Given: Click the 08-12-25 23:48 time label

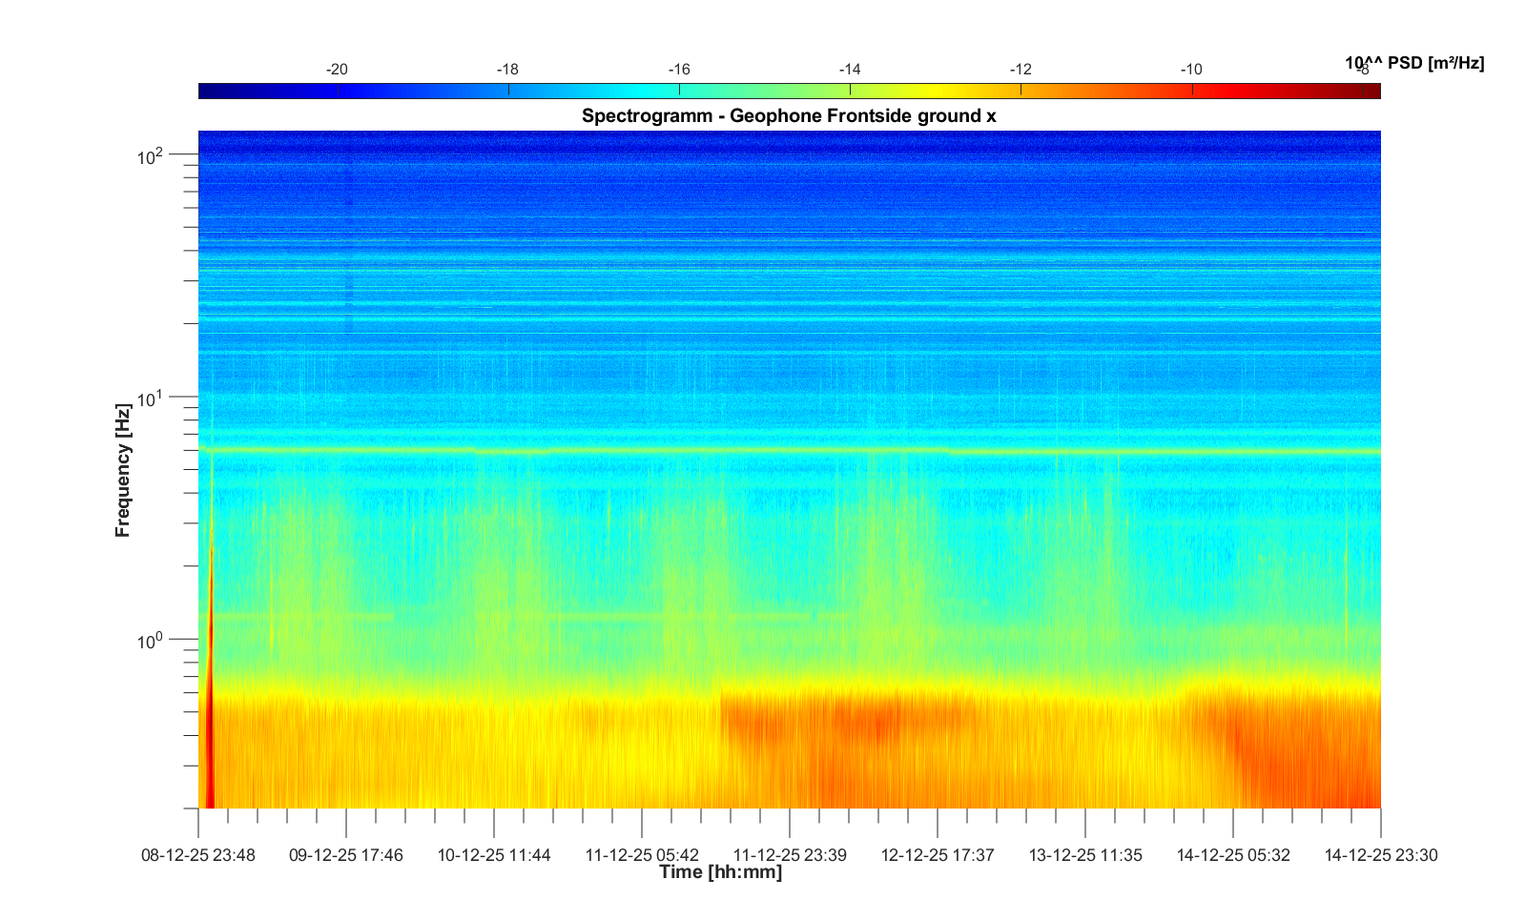Looking at the screenshot, I should (x=198, y=855).
